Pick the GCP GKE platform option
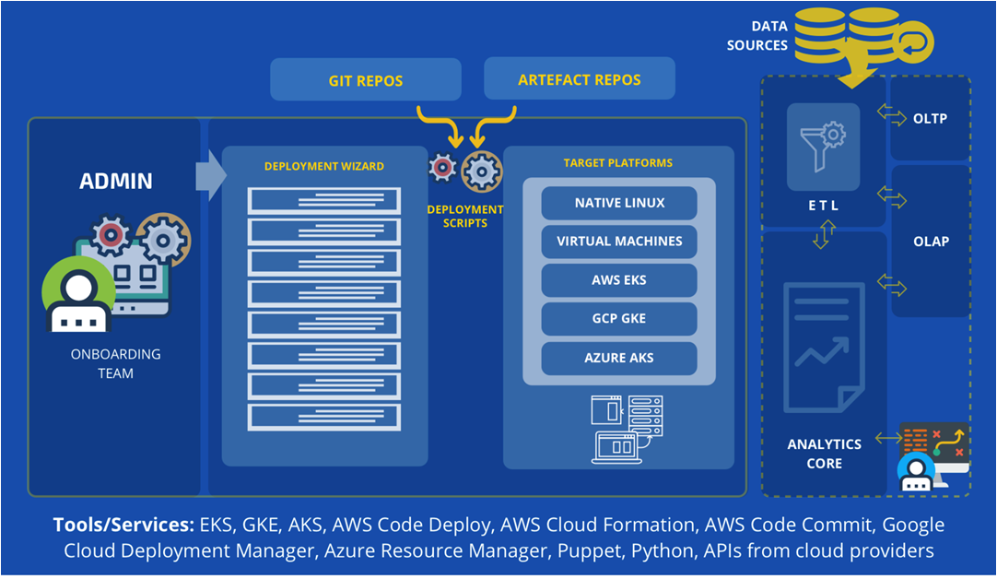 (x=619, y=319)
